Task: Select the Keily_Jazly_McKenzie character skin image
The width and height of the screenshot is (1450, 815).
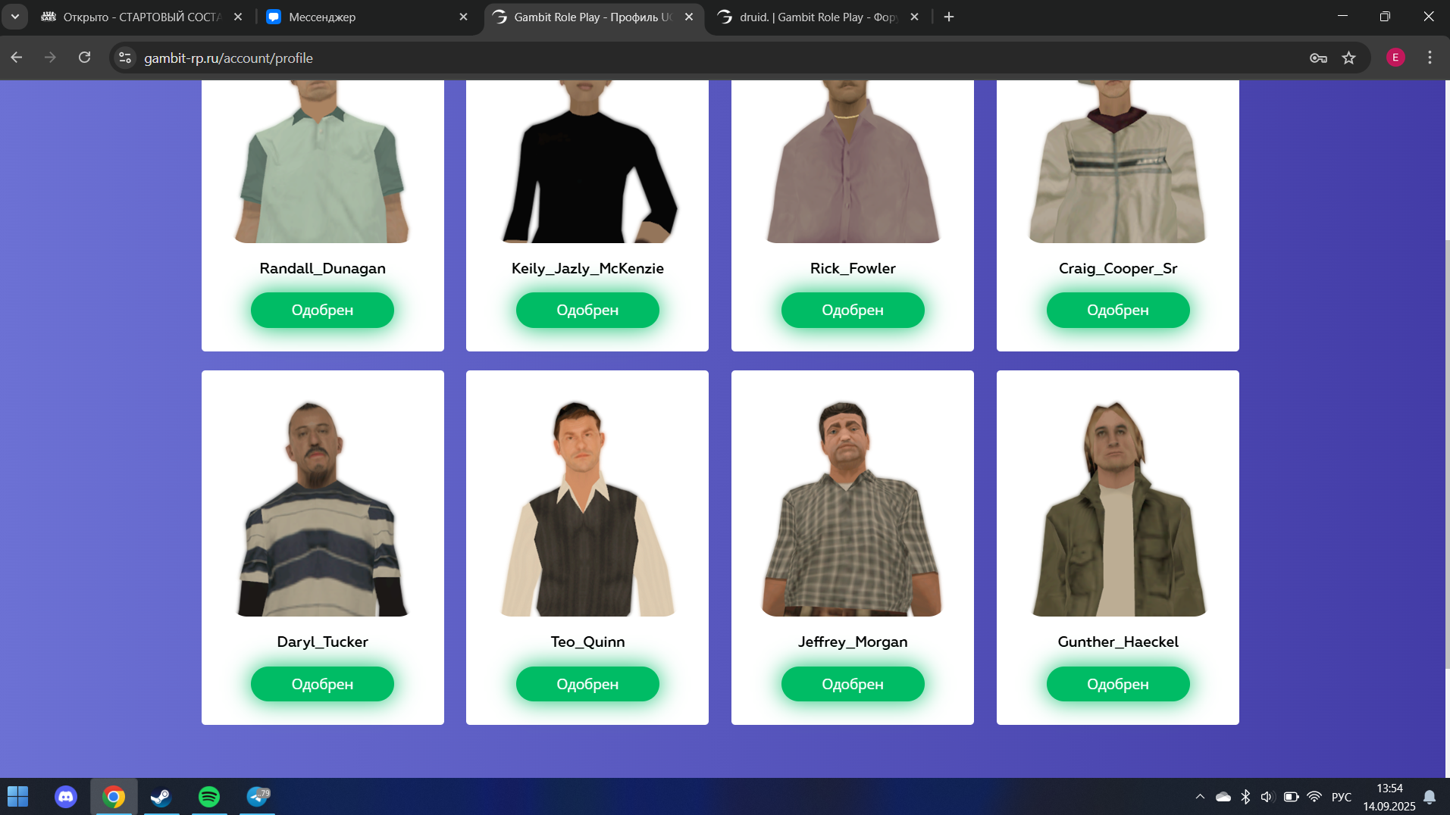Action: pyautogui.click(x=587, y=161)
